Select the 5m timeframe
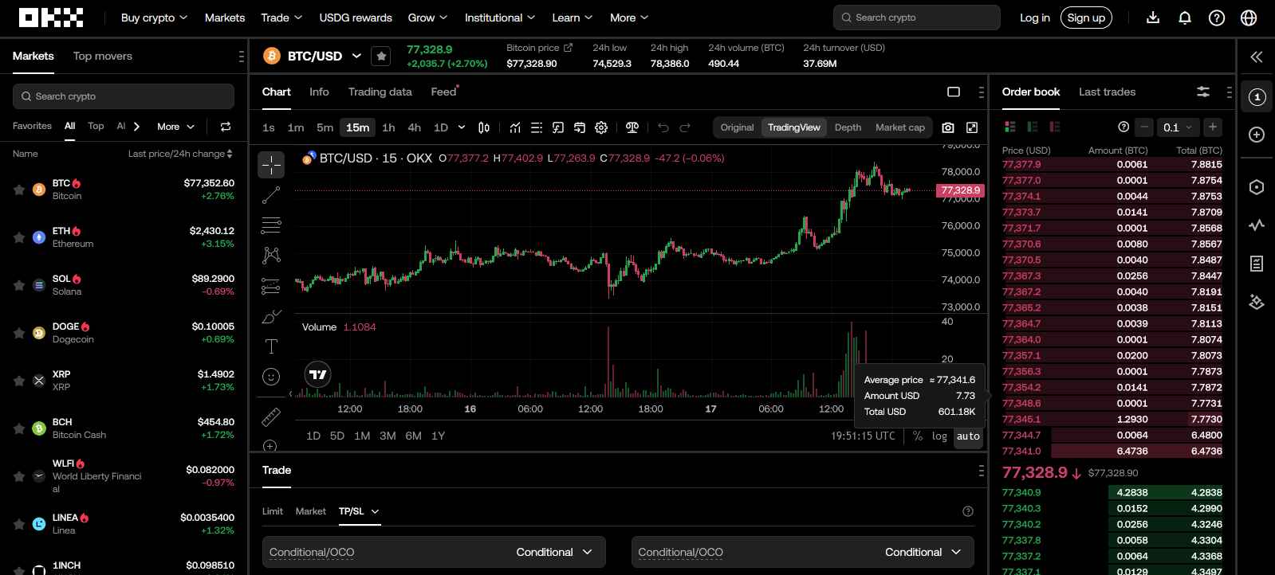This screenshot has width=1275, height=575. (x=325, y=127)
